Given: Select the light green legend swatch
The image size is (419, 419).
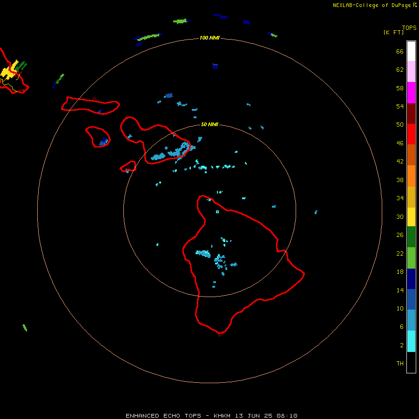Looking at the screenshot, I should [411, 258].
